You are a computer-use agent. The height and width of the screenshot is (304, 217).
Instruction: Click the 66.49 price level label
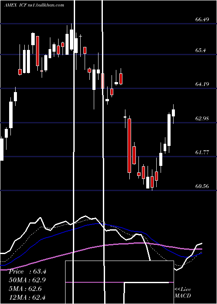point(202,20)
